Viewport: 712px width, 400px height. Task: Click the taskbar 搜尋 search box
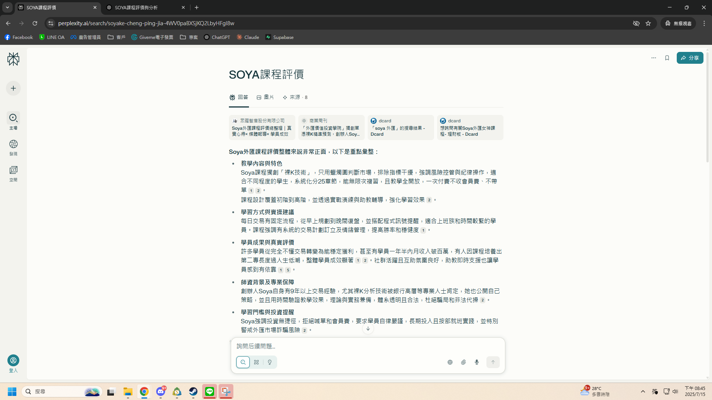[x=62, y=391]
